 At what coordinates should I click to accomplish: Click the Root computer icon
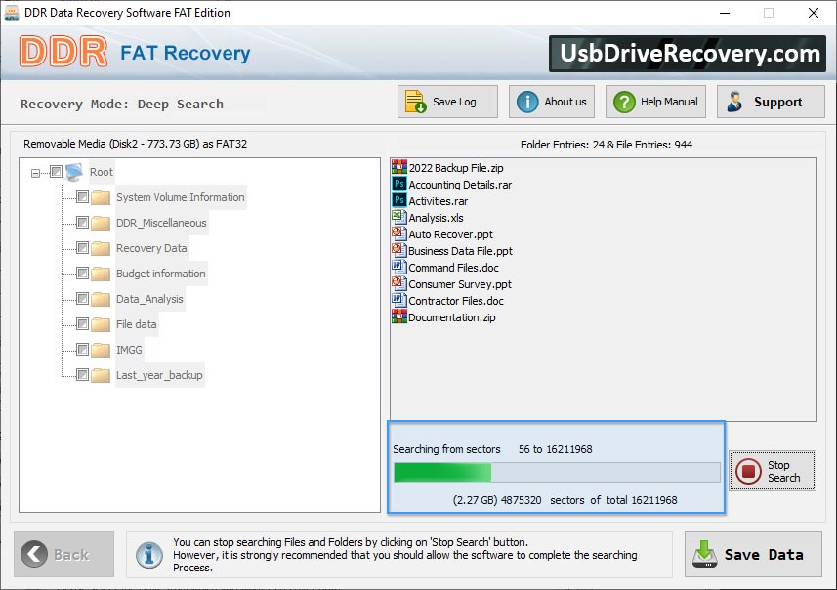coord(74,172)
